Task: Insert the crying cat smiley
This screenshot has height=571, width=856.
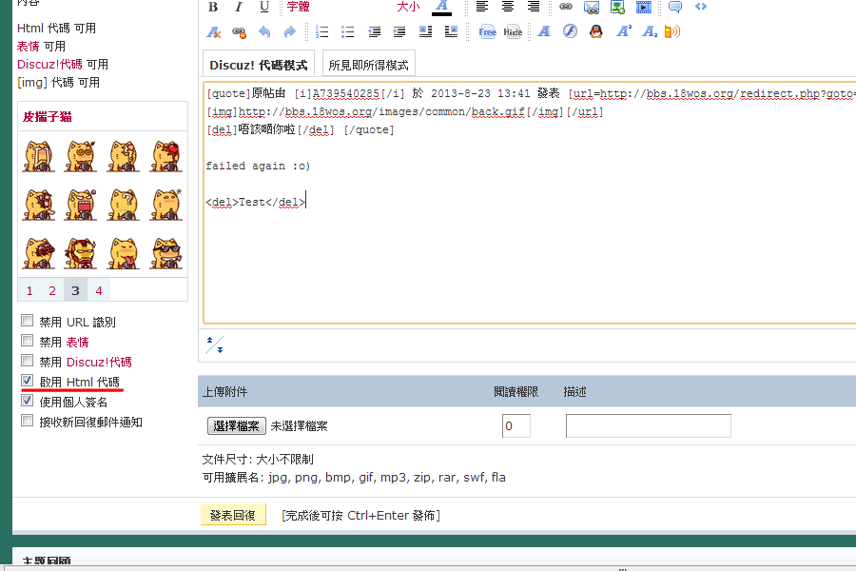Action: click(x=38, y=156)
